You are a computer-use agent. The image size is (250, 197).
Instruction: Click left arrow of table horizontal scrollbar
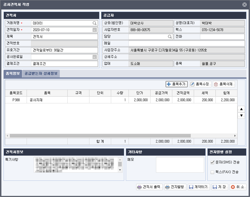tap(7, 136)
